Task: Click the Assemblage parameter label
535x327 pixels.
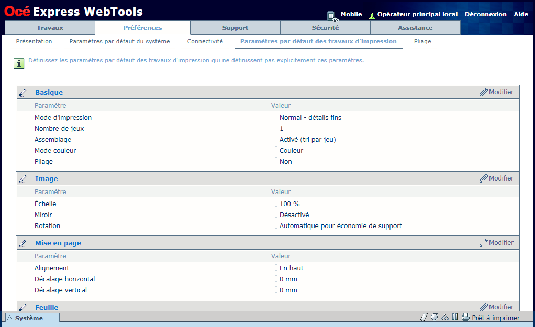Action: [53, 140]
